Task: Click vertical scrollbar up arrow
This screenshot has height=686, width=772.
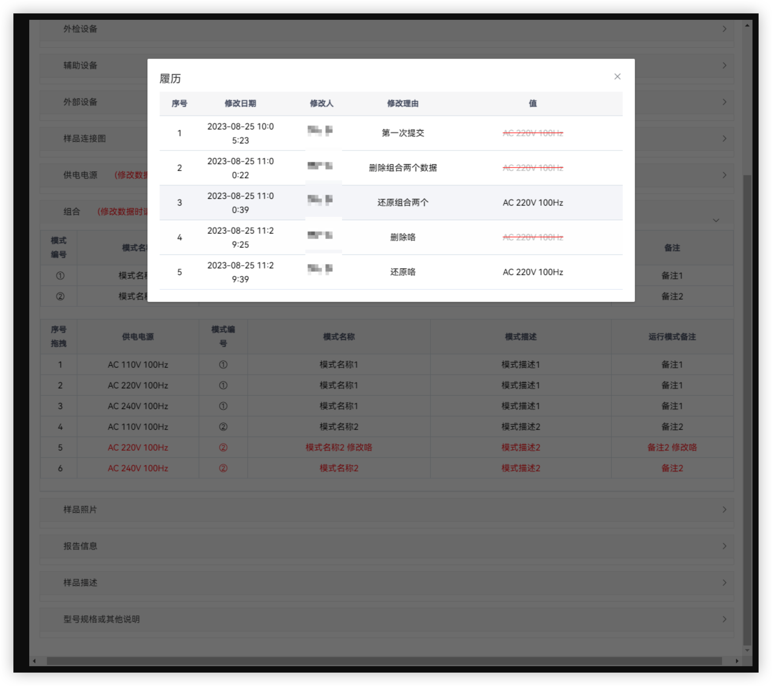Action: click(747, 25)
